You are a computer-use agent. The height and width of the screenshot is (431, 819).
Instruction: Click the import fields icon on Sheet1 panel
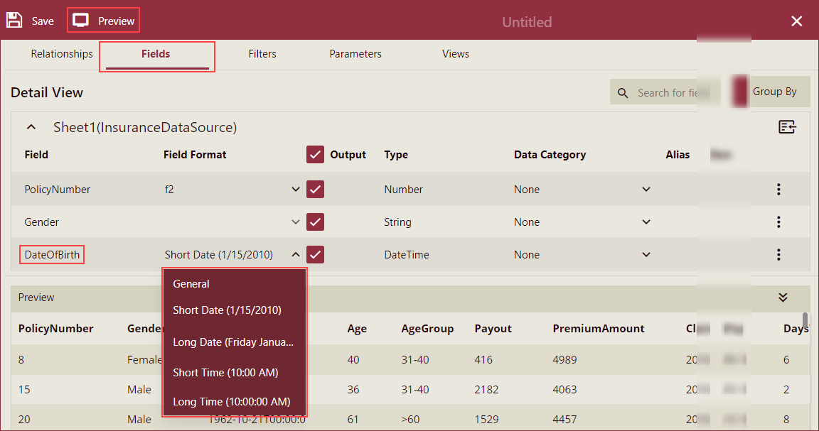(786, 126)
